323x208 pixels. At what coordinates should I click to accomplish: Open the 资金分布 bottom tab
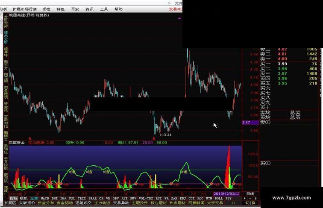point(46,203)
